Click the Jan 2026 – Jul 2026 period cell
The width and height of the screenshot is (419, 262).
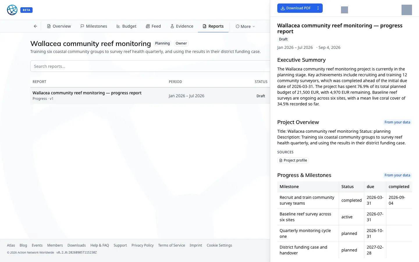click(x=187, y=96)
